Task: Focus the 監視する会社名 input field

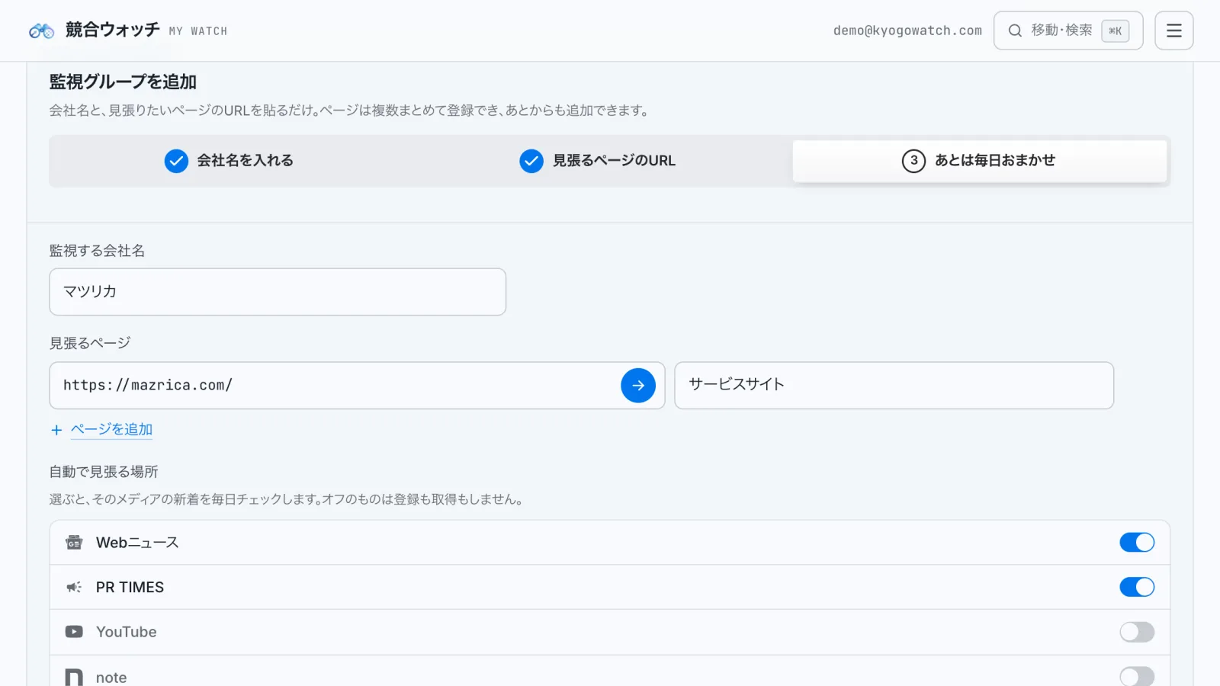Action: tap(278, 292)
